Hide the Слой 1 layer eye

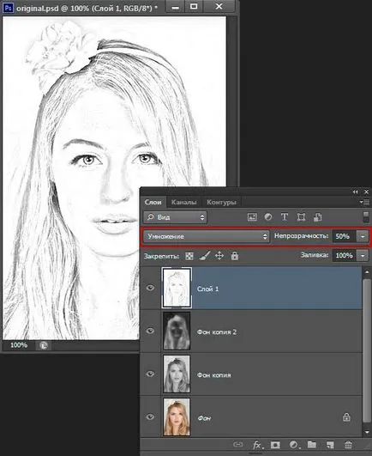click(x=150, y=288)
